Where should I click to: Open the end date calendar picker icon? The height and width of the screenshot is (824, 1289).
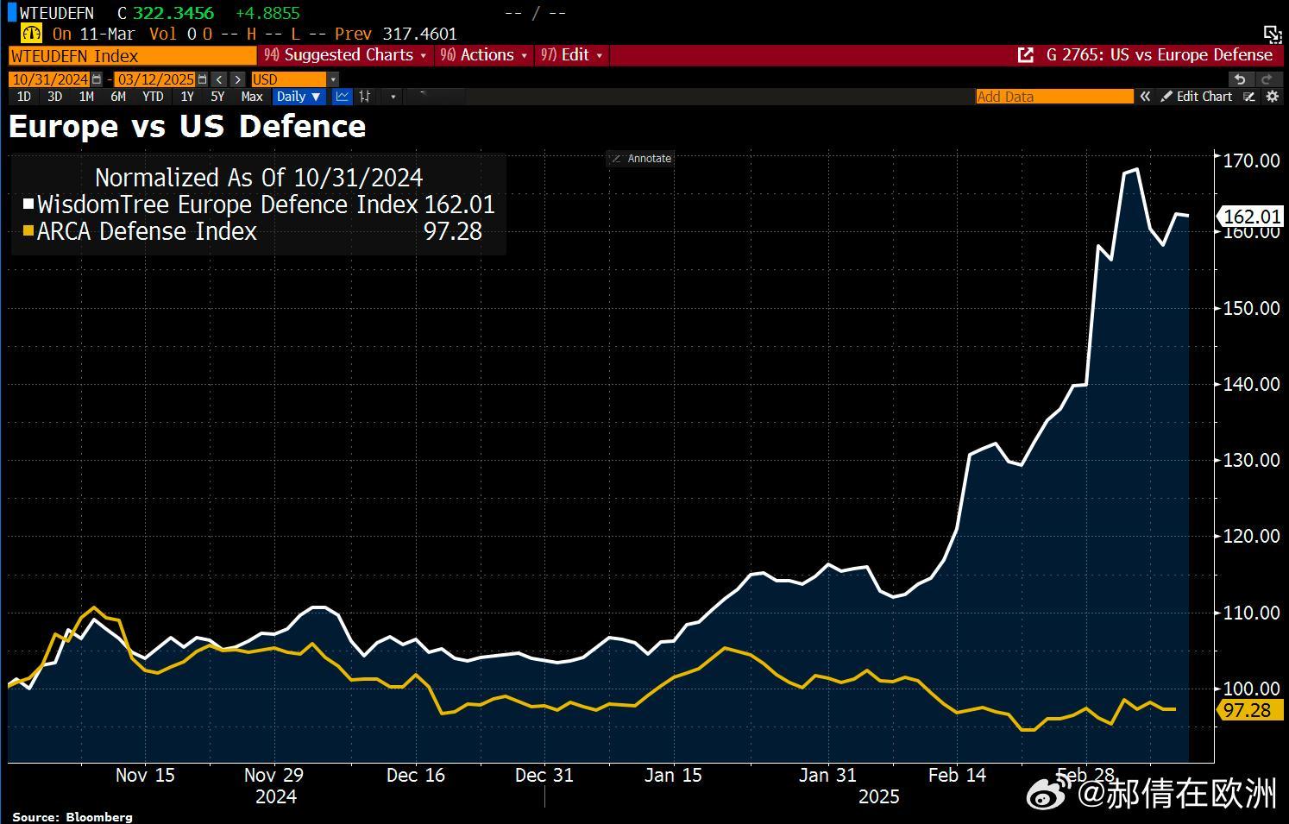(203, 79)
